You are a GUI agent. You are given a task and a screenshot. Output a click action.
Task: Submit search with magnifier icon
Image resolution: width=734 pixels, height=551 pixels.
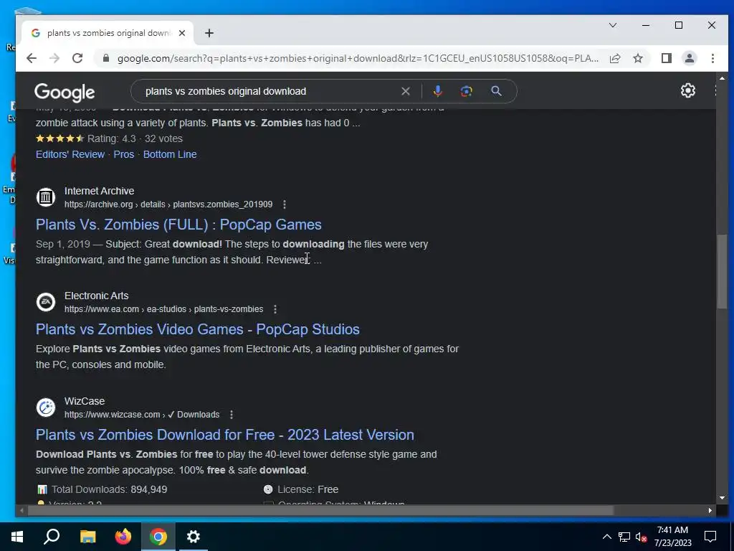[496, 91]
